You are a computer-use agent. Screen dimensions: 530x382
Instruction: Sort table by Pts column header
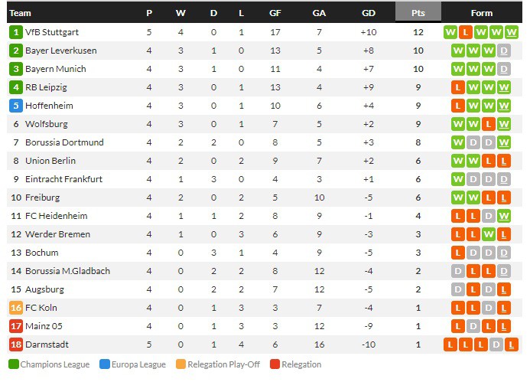click(x=418, y=13)
